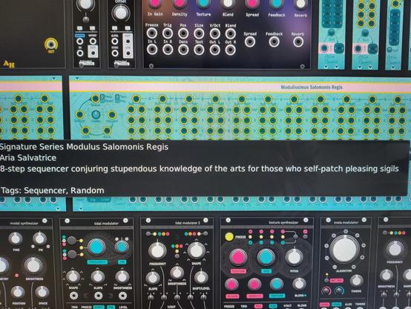This screenshot has height=309, width=411.
Task: Click the Reverb CV jack
Action: (x=298, y=42)
